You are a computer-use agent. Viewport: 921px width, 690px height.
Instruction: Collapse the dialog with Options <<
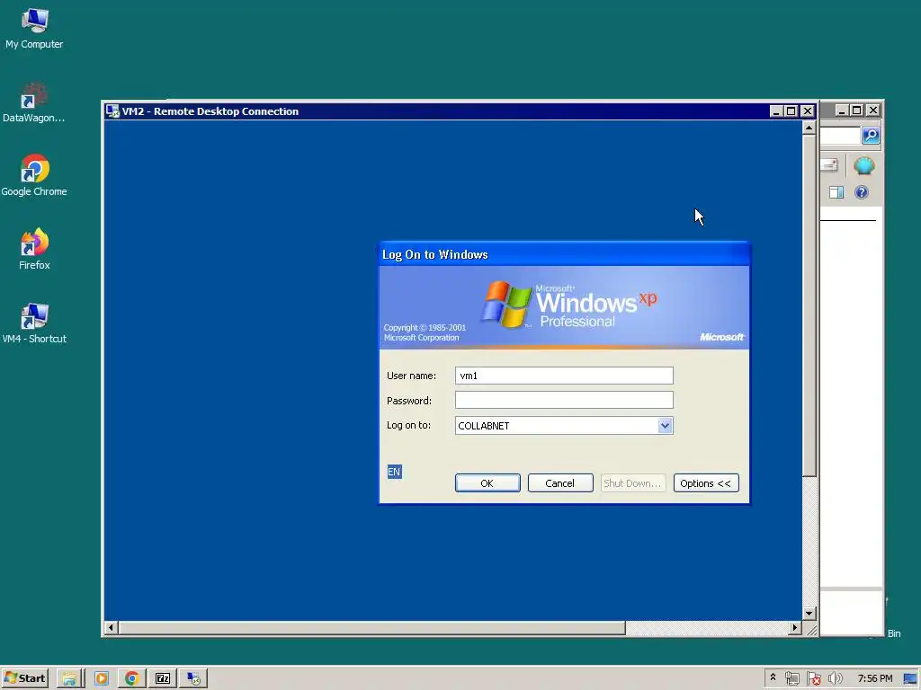tap(705, 482)
